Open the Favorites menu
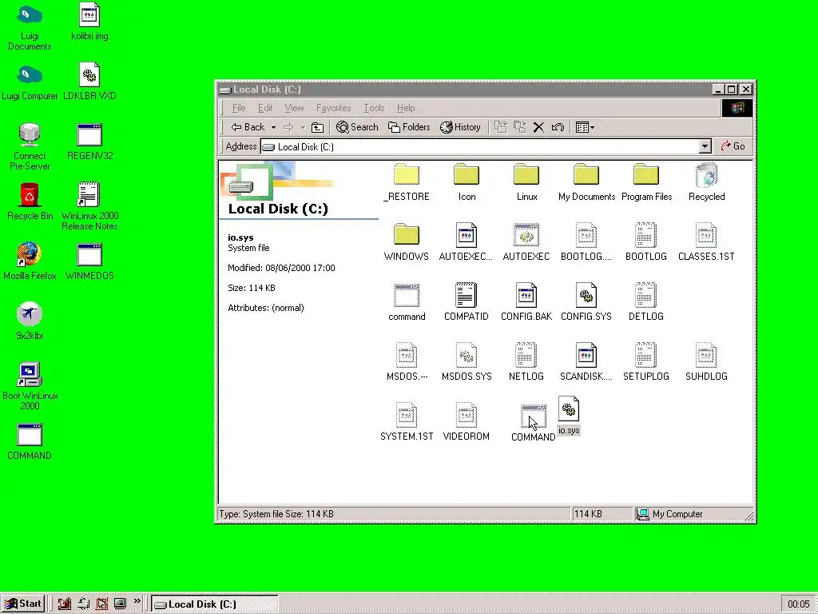 click(x=333, y=108)
